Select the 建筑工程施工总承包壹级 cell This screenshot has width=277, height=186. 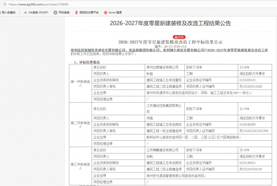[x=164, y=80]
